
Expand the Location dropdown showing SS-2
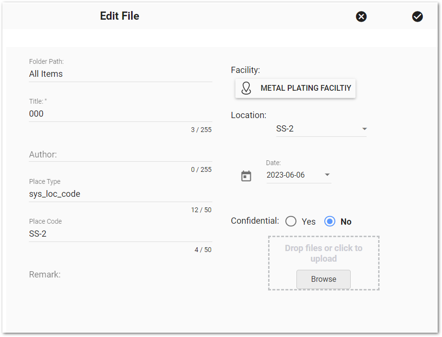tap(364, 129)
